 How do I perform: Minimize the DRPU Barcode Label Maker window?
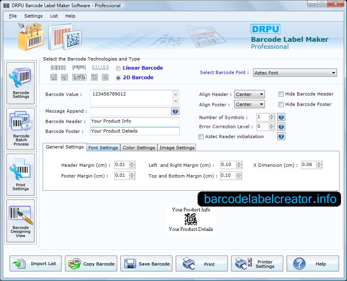[x=312, y=4]
